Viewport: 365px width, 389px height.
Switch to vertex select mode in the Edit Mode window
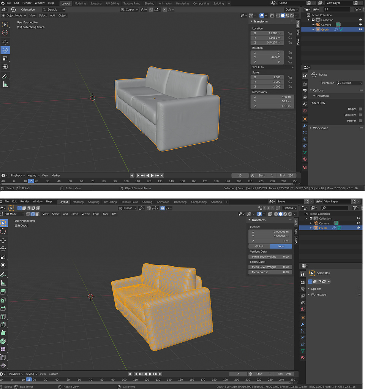[x=28, y=214]
